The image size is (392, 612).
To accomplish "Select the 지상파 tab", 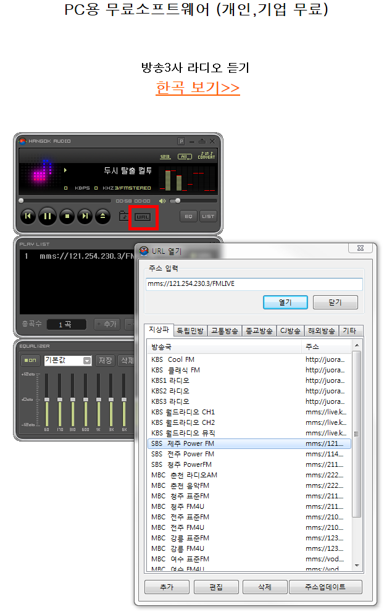I will click(x=159, y=330).
